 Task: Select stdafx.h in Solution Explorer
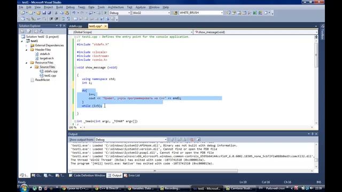(x=45, y=54)
